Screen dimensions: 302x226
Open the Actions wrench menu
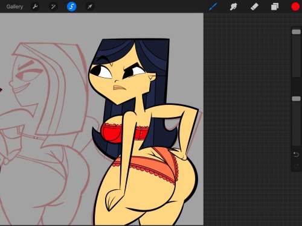pyautogui.click(x=35, y=7)
